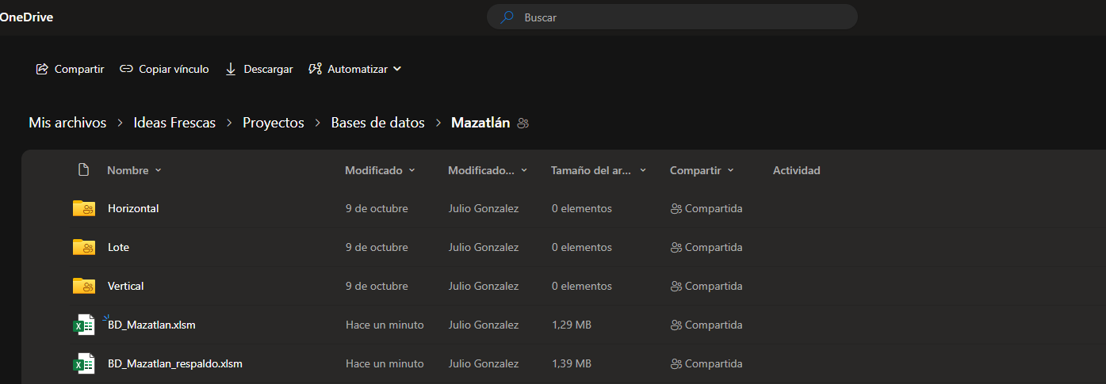Open the Nombre column sort dropdown

158,170
